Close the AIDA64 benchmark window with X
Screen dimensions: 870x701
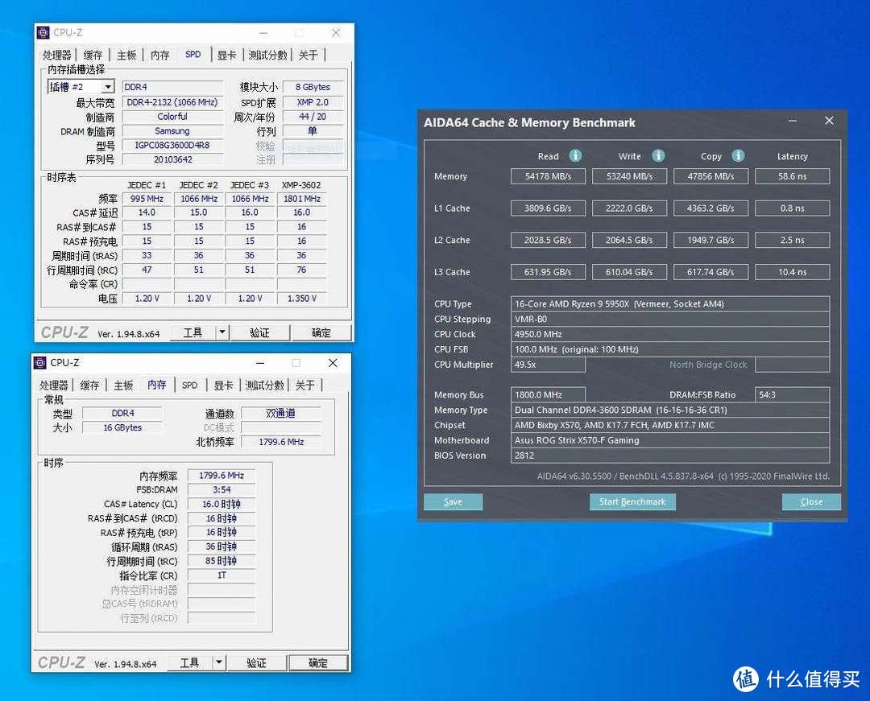click(829, 121)
